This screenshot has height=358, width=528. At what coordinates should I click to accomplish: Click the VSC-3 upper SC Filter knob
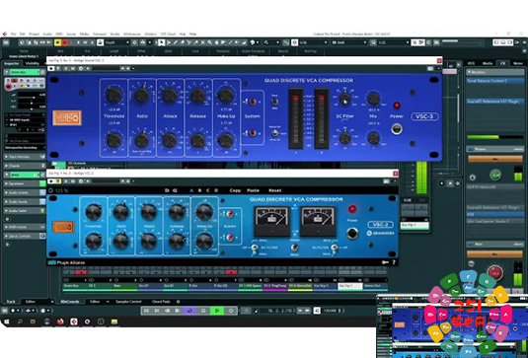344,99
